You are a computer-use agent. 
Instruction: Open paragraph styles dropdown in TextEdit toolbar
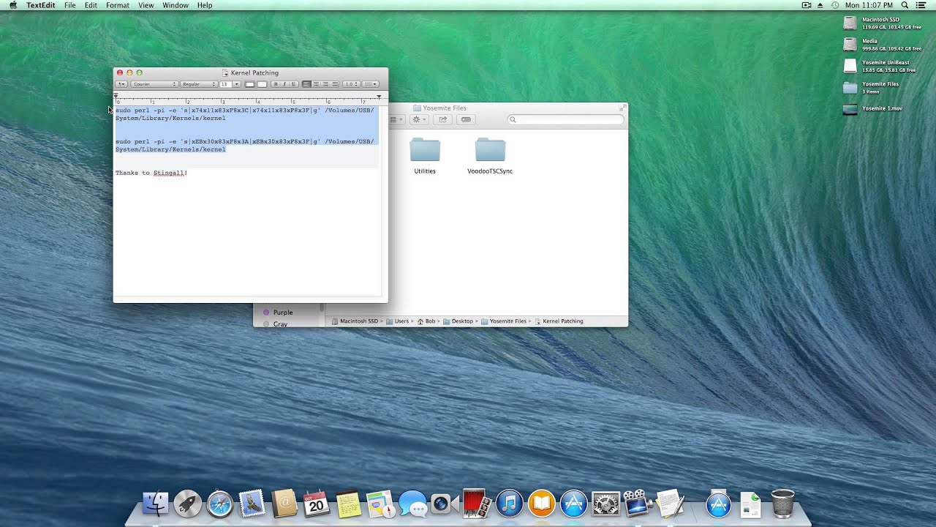[x=121, y=84]
